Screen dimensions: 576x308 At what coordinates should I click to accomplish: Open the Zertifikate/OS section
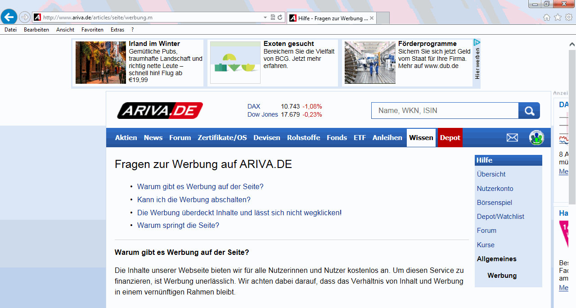coord(222,138)
